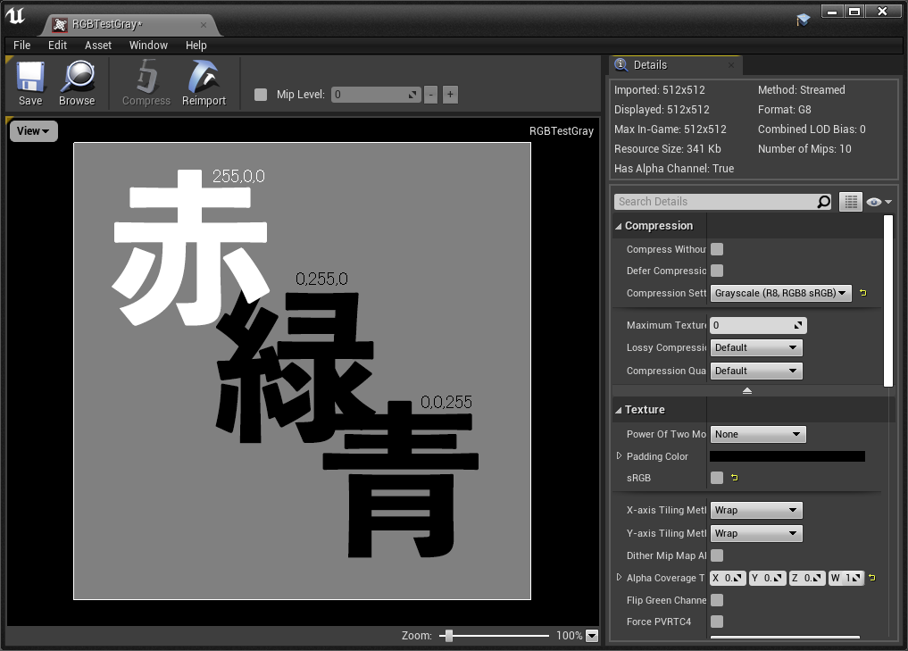908x651 pixels.
Task: Open the eye view options in Details
Action: 879,202
